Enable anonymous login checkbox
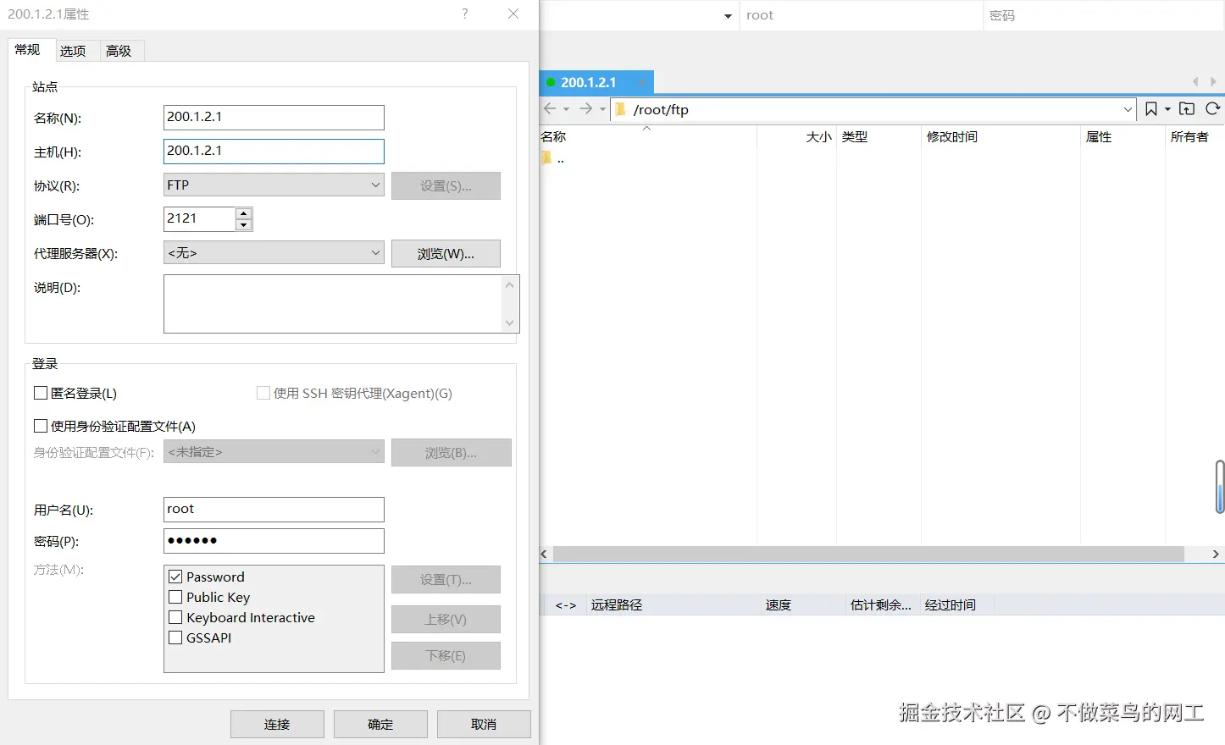This screenshot has width=1225, height=745. [x=41, y=393]
